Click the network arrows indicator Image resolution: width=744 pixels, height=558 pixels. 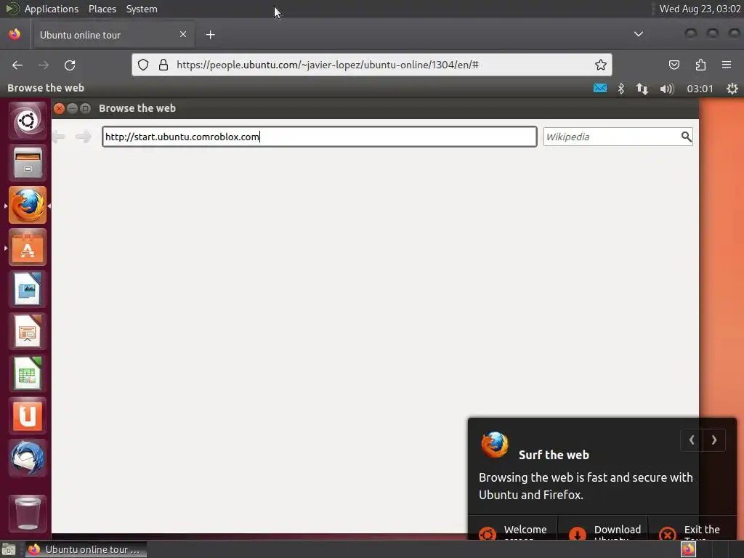642,88
